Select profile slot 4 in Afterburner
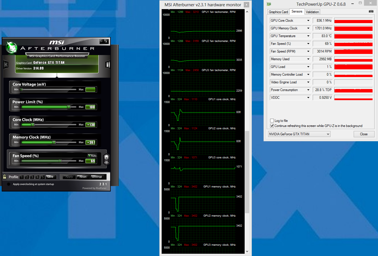378x256 pixels. [x=37, y=177]
